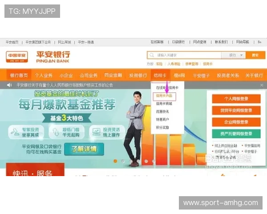
Task: Select 同业金融 in the main navigation
Action: [113, 75]
